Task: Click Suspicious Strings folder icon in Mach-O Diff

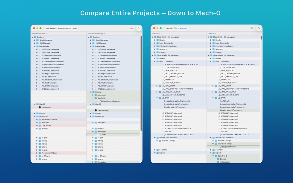Action: (x=216, y=144)
